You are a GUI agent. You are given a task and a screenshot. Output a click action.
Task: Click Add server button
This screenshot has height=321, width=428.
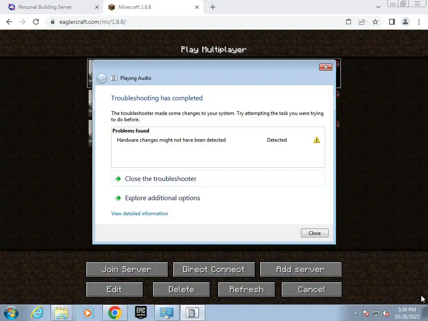pos(301,270)
